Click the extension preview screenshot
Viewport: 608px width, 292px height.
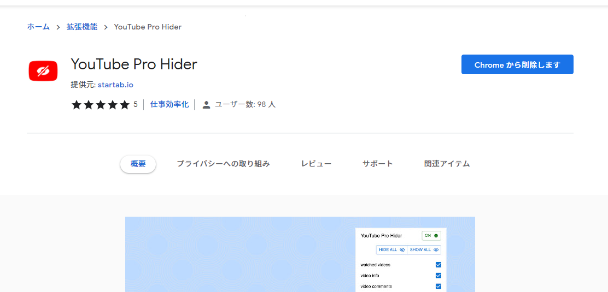pyautogui.click(x=300, y=254)
